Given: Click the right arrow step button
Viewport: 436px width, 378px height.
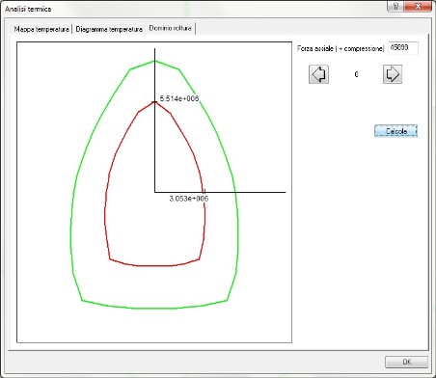Looking at the screenshot, I should [393, 74].
